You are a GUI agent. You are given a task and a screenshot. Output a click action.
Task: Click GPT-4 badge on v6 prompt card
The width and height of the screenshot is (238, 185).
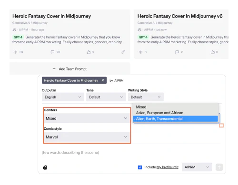coord(143,37)
